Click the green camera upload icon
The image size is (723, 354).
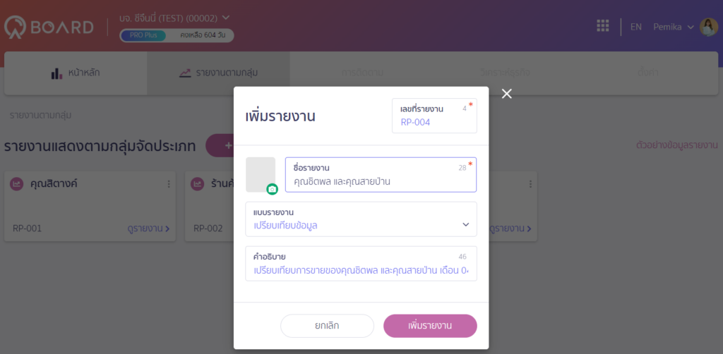coord(272,189)
